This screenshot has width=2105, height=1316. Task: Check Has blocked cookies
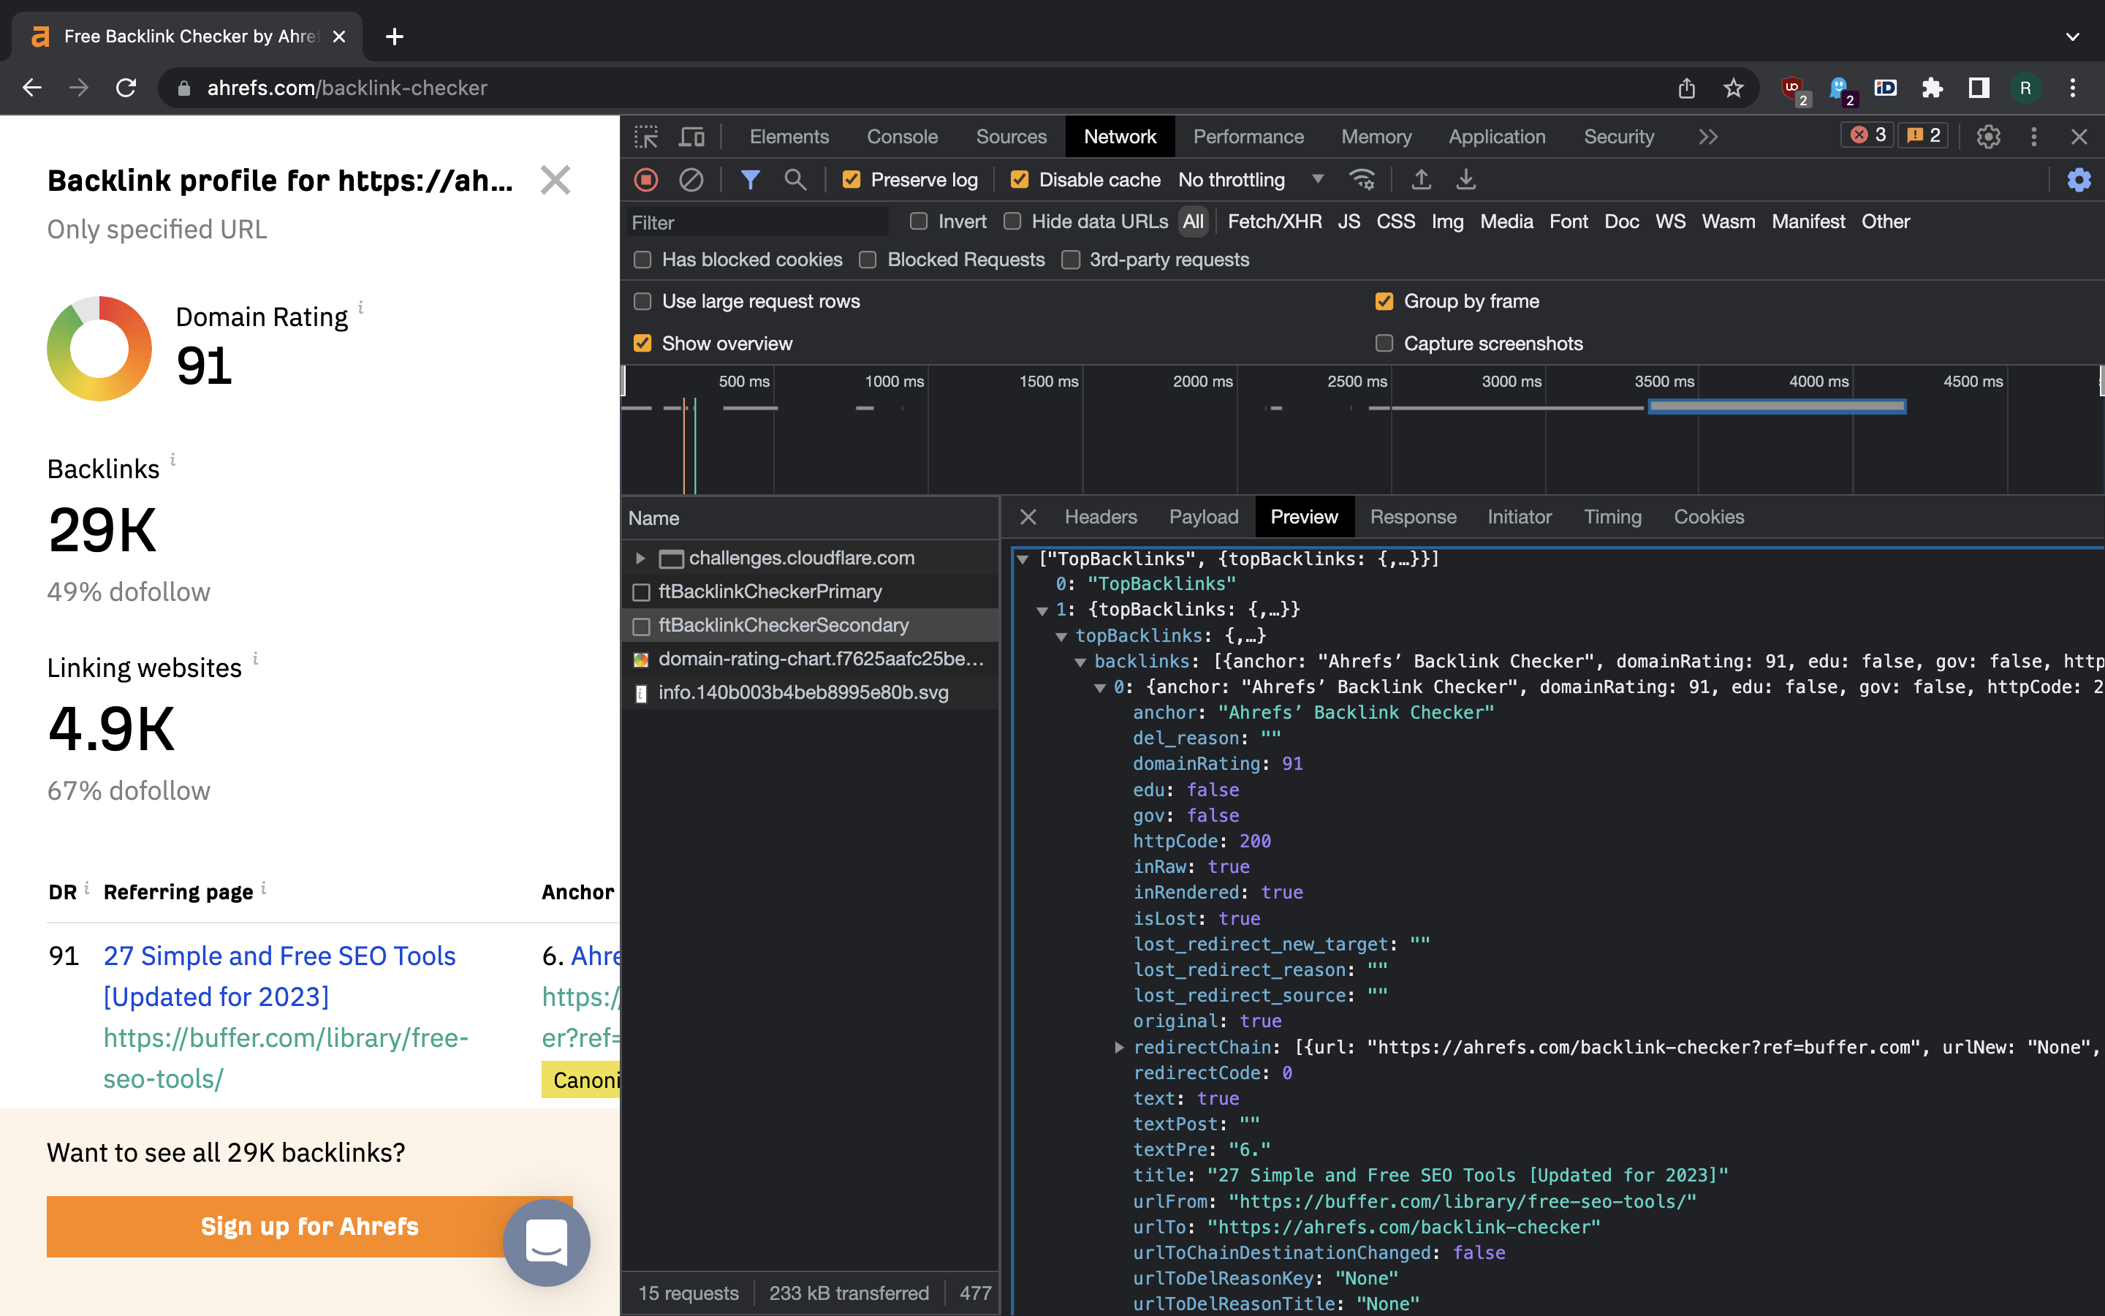tap(642, 260)
